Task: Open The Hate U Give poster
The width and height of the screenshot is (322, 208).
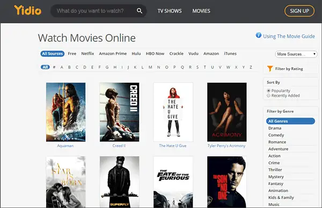Action: 173,112
